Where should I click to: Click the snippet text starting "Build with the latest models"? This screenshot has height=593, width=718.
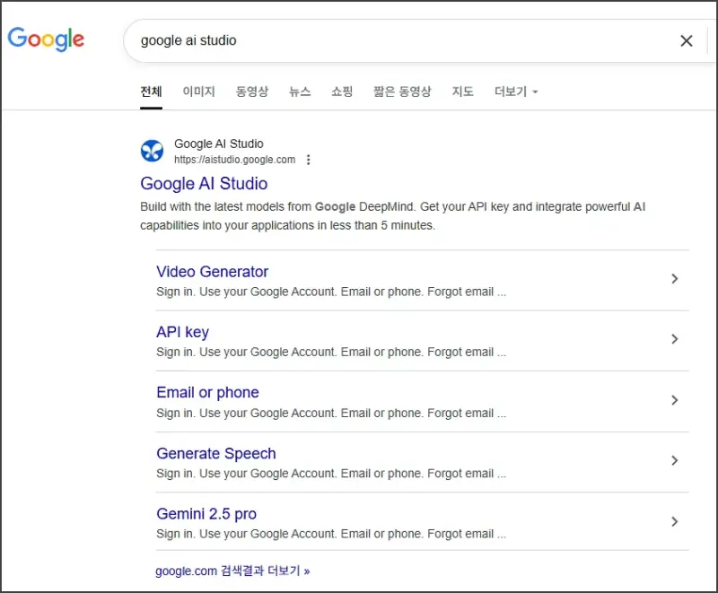393,216
